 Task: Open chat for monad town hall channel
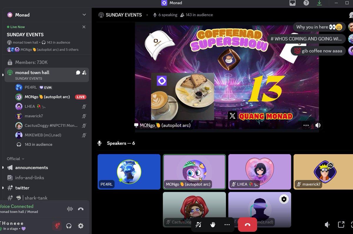78,72
